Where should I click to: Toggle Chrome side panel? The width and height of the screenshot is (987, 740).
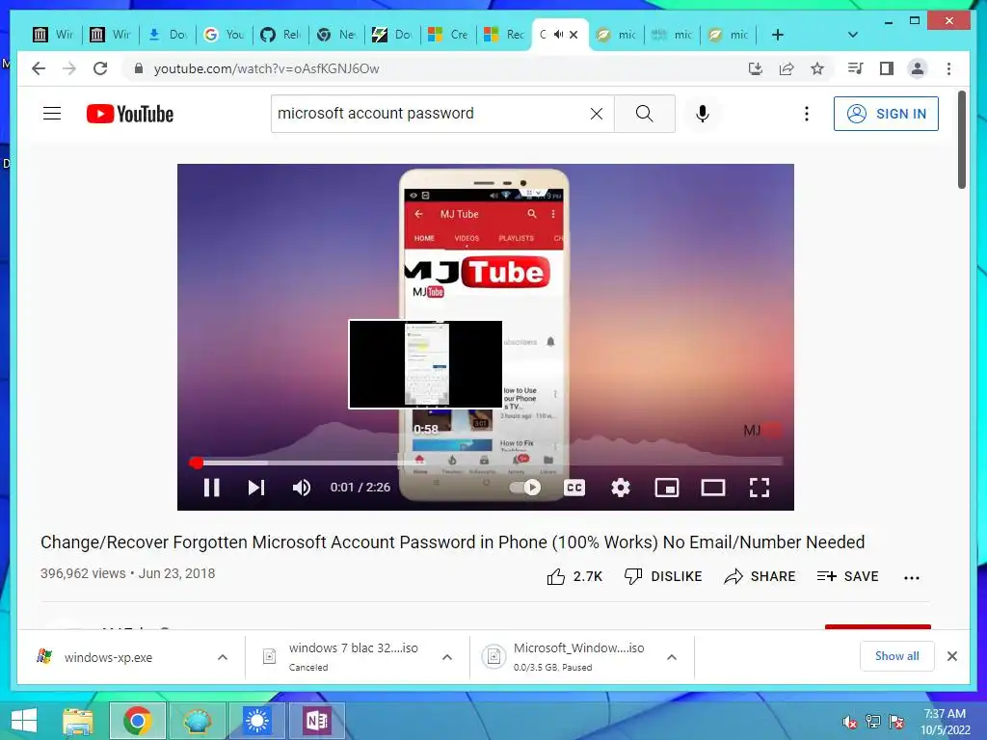point(887,68)
